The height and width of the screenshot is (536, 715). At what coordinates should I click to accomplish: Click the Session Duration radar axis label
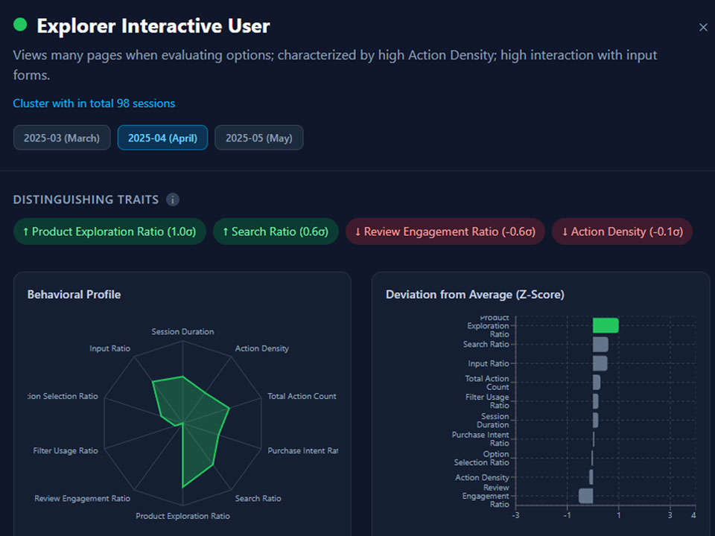click(x=182, y=332)
